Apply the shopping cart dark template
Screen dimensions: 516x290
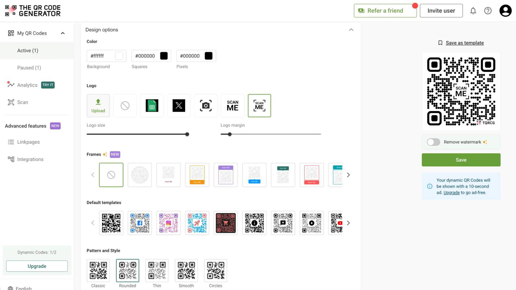[226, 223]
